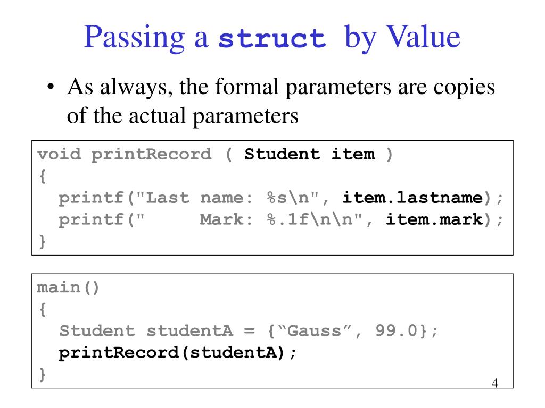Click the opening brace under void printRecord
This screenshot has width=545, height=408.
pos(43,176)
